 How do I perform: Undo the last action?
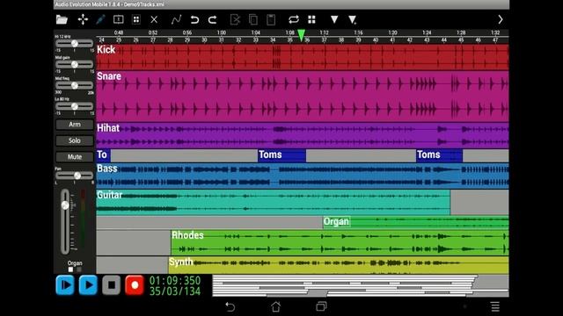pos(194,19)
